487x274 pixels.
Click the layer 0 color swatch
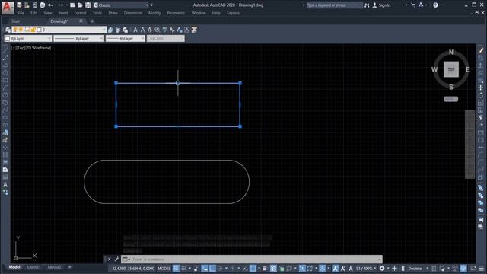[39, 30]
